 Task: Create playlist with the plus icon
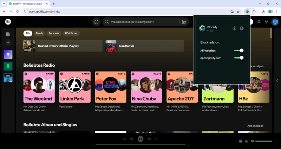click(8, 42)
